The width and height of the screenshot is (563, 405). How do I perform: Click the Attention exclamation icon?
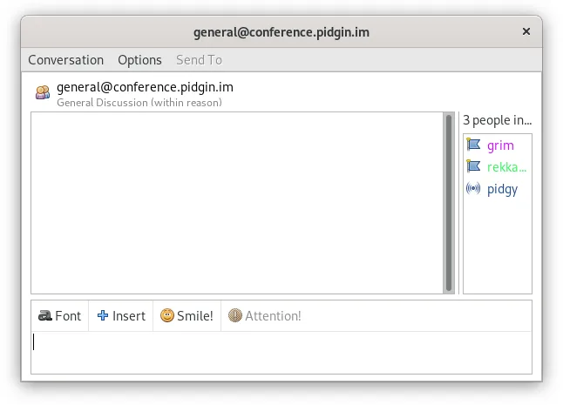tap(235, 315)
